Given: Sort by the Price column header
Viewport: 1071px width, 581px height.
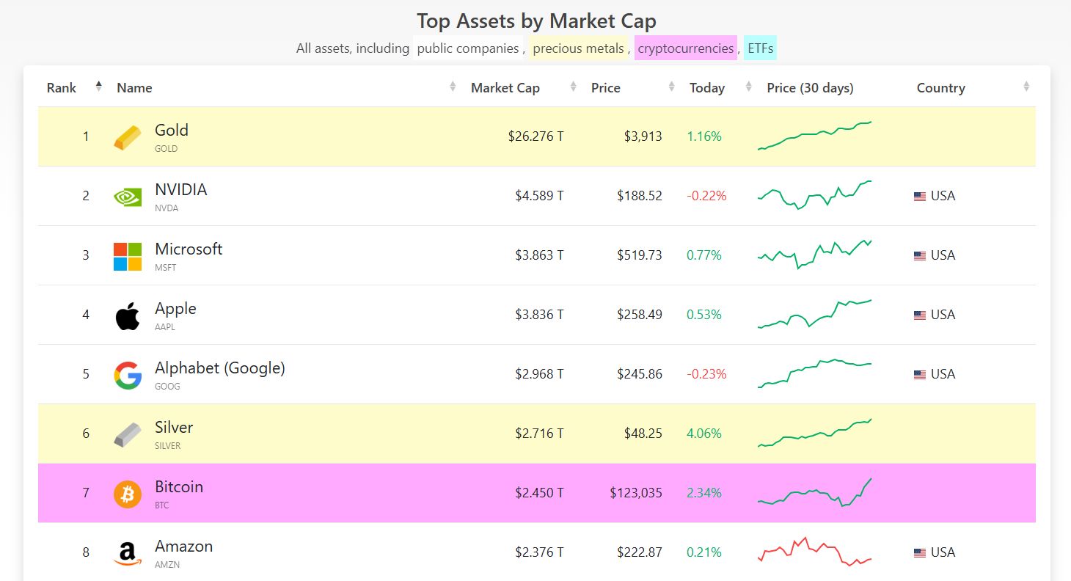Looking at the screenshot, I should (606, 88).
